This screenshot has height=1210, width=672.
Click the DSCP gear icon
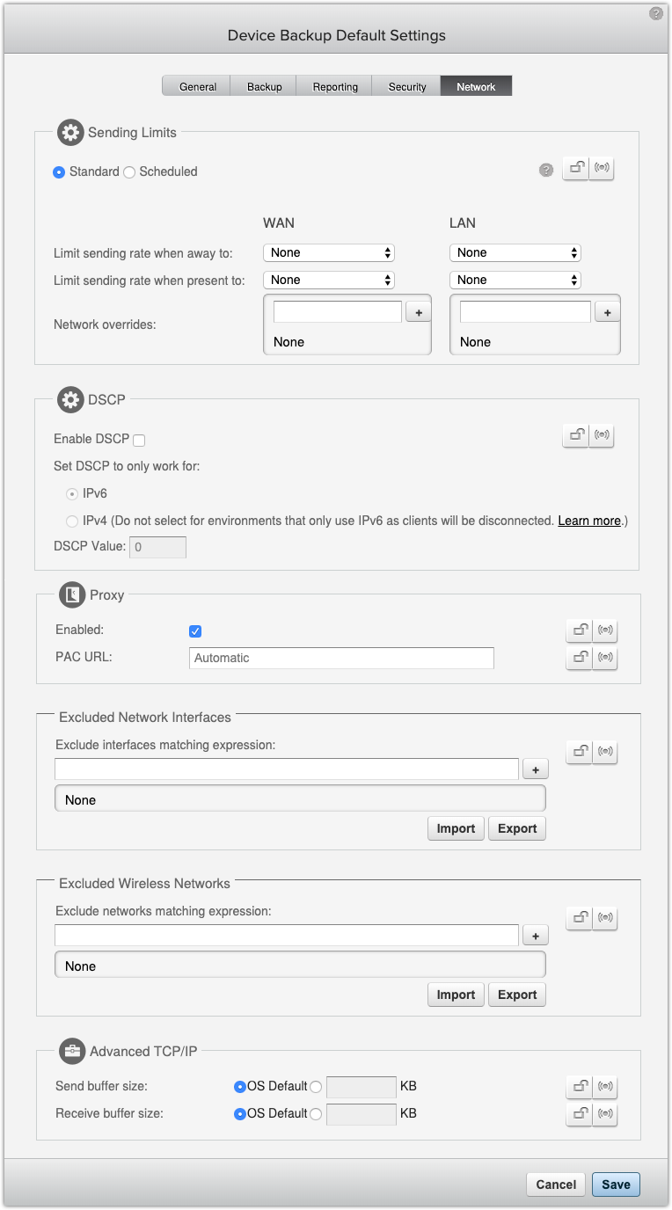(70, 399)
